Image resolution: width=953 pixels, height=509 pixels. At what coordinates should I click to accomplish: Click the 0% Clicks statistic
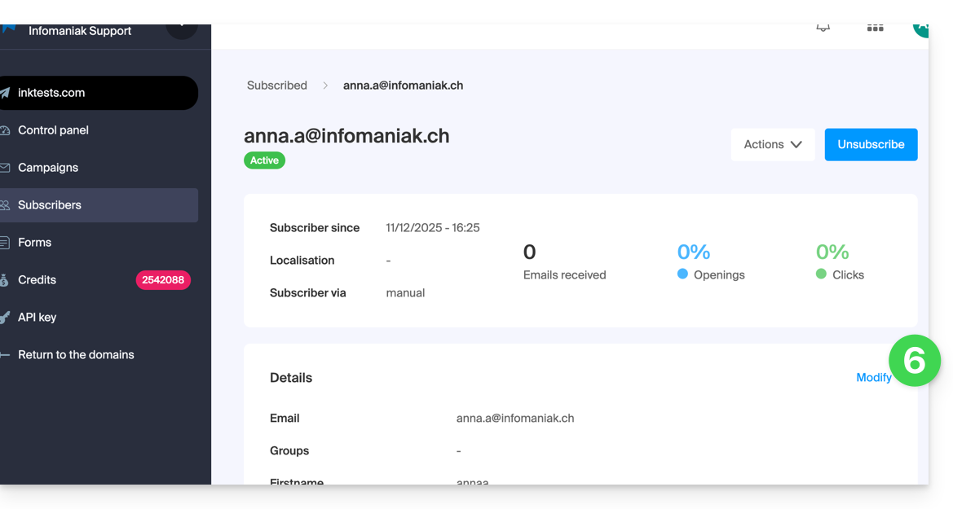coord(840,262)
